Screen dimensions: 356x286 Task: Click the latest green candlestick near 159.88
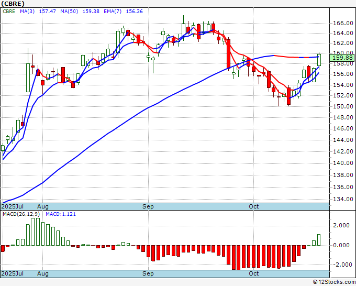pyautogui.click(x=319, y=60)
